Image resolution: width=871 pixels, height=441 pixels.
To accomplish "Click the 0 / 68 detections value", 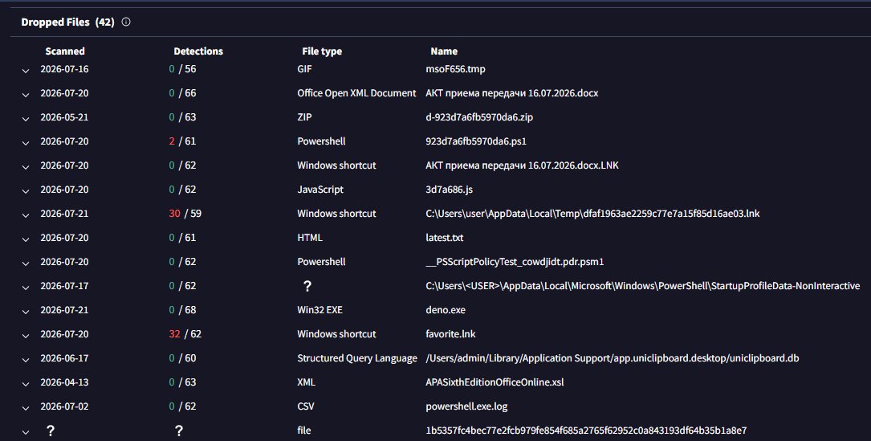I will pos(182,310).
